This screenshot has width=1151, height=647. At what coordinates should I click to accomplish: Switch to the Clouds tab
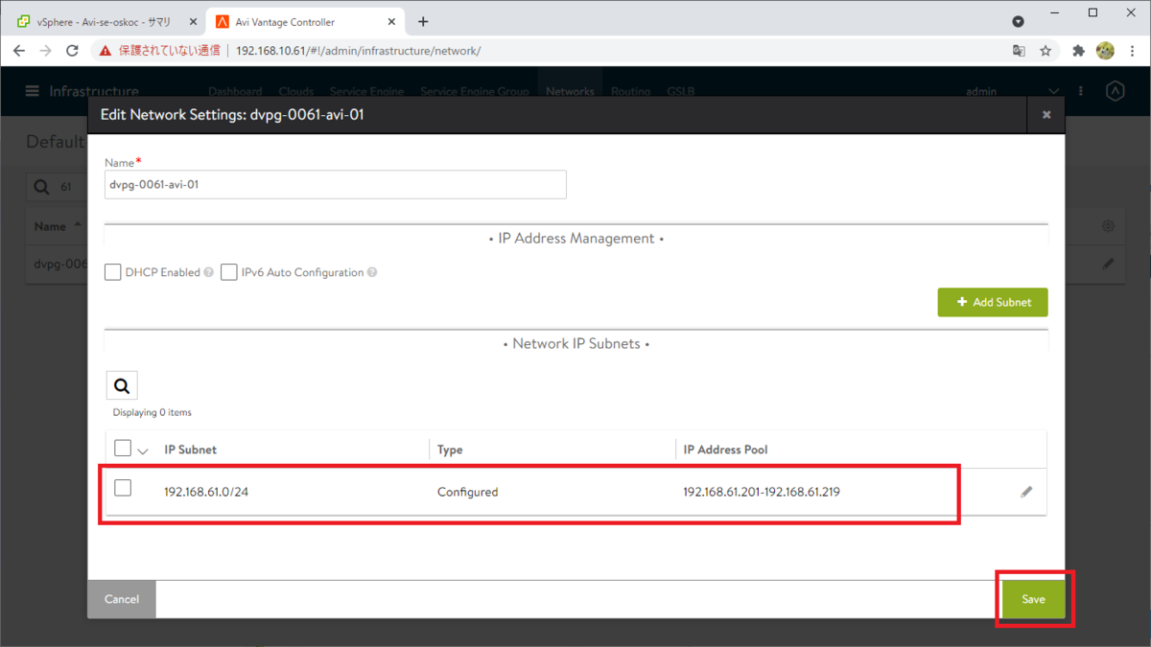(295, 92)
